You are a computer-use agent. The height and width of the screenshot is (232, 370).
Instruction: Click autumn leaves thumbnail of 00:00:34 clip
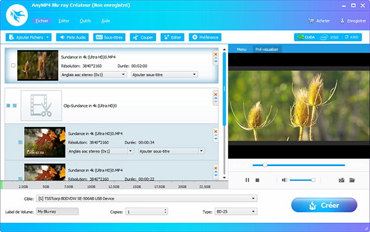coord(45,142)
